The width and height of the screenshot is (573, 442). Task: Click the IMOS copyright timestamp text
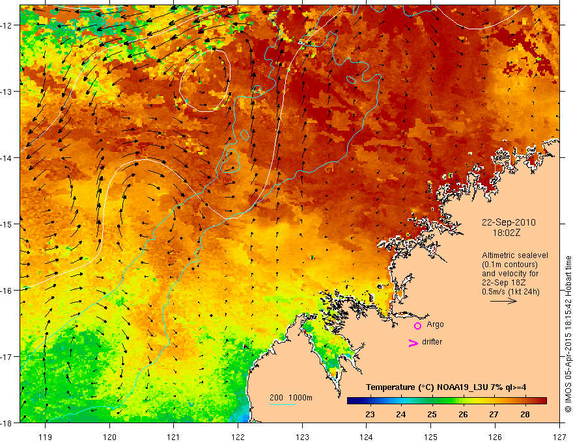[x=568, y=334]
